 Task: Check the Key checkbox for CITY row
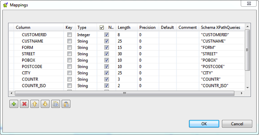pyautogui.click(x=70, y=73)
